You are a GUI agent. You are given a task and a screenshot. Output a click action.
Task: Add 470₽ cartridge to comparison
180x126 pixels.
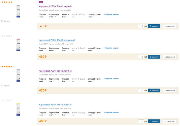pos(169,91)
